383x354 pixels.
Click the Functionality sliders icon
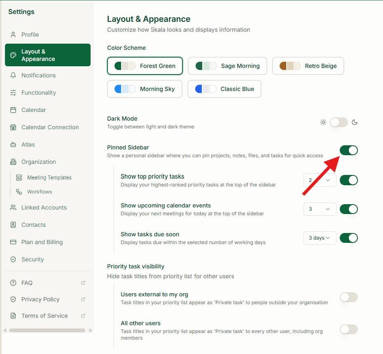13,93
